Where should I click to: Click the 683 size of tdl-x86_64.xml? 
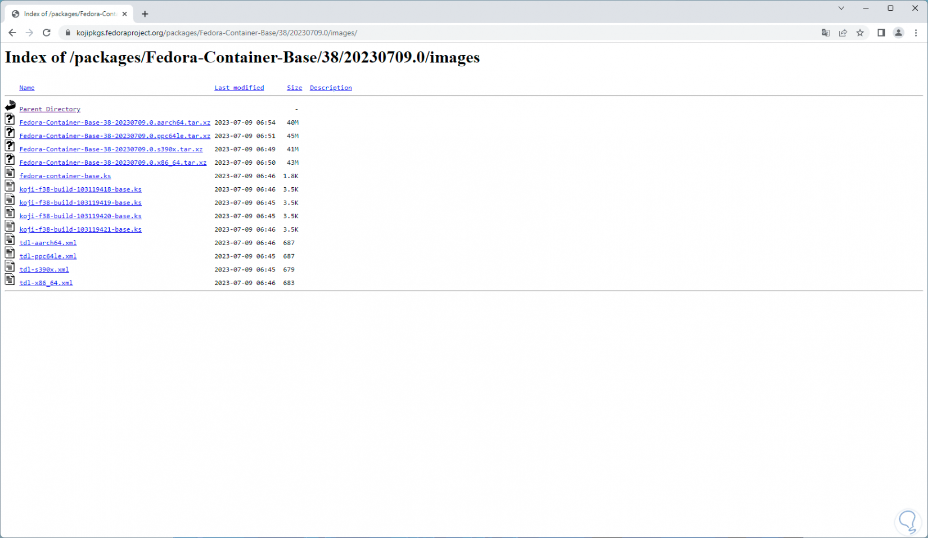[289, 283]
